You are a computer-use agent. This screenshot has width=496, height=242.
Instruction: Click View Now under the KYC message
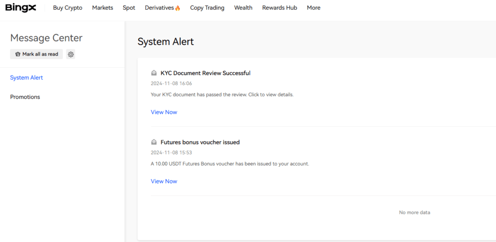coord(164,112)
